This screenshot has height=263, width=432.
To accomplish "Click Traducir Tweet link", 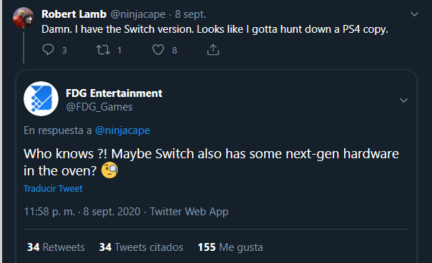I will pos(53,188).
